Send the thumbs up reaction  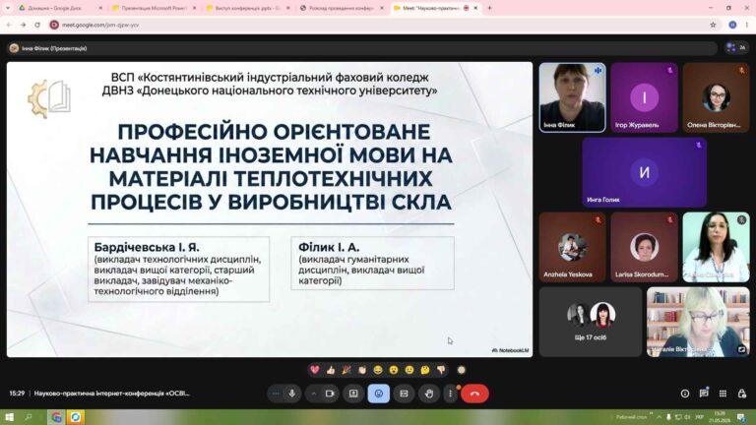(331, 370)
